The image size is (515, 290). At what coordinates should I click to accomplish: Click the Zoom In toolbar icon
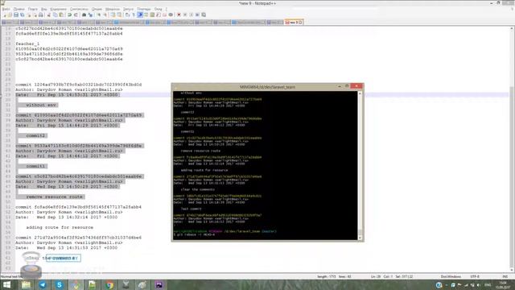pos(98,14)
